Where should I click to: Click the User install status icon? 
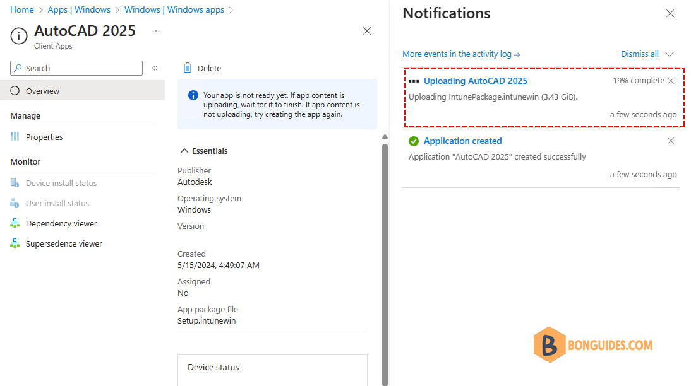15,203
